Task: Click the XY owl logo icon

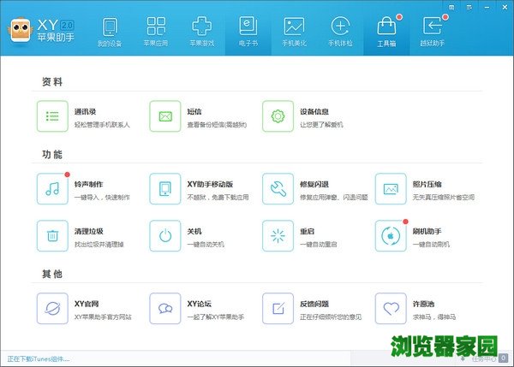Action: click(x=21, y=30)
